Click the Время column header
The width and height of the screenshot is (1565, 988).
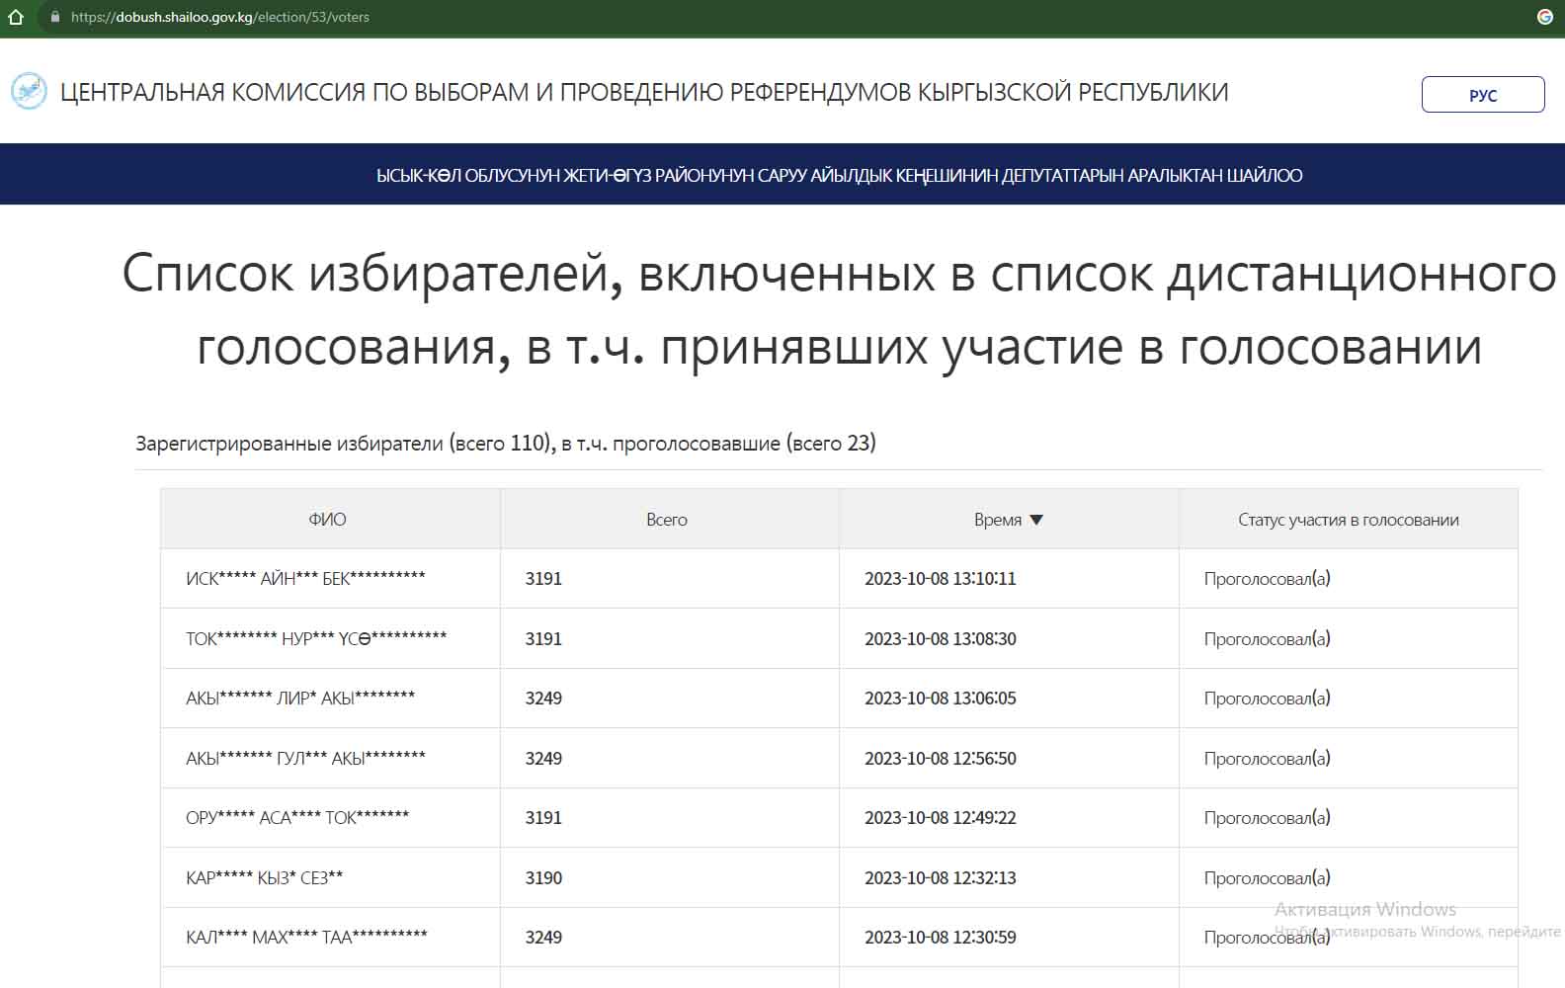[x=997, y=520]
